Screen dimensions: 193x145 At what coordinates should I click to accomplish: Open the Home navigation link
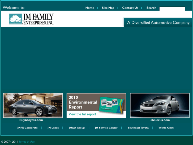coord(90,8)
